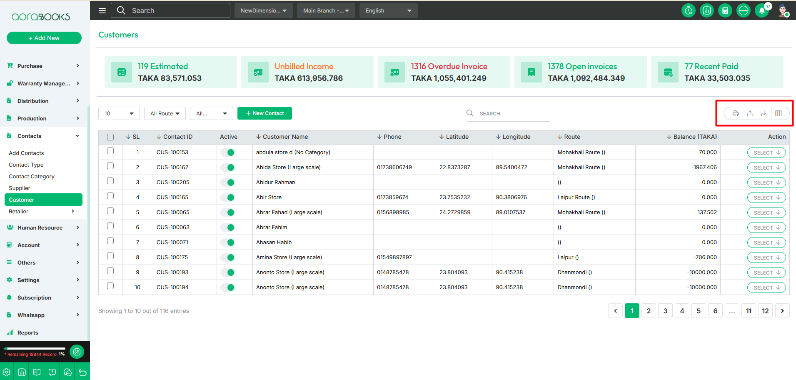Click the print icon above the table

click(736, 113)
